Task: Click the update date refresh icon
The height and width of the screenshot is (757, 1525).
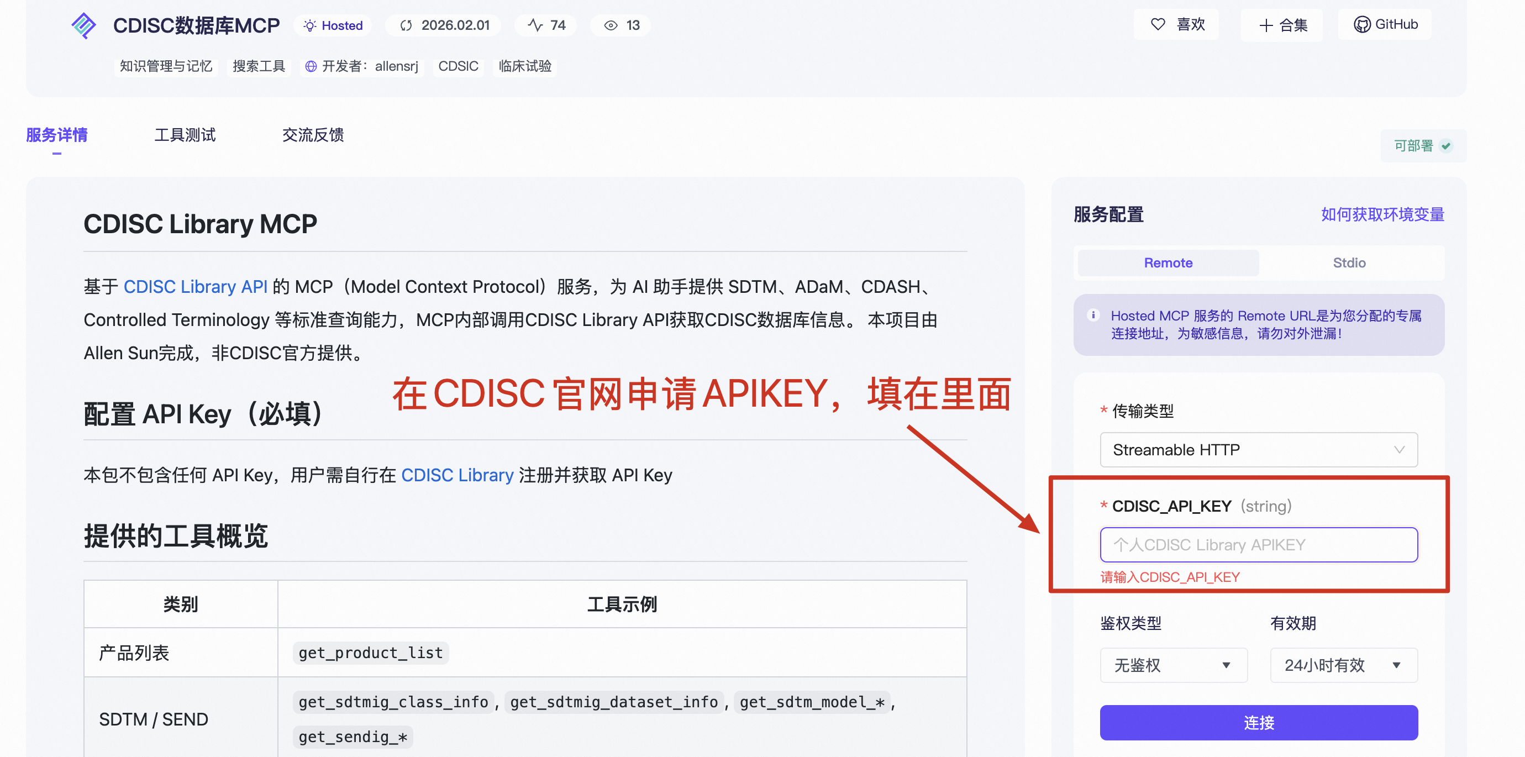Action: 406,25
